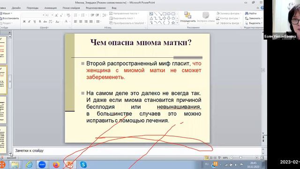This screenshot has height=169, width=300.
Task: Select the Line shape
Action: 156,14
